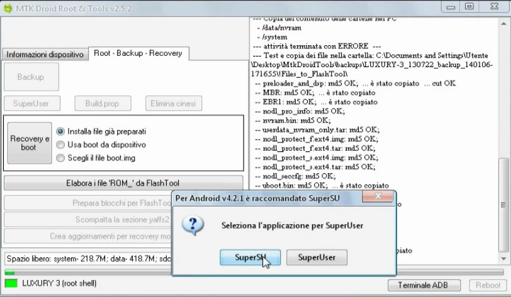Click the Reboot button
Screen dimensions: 511x297
488,285
